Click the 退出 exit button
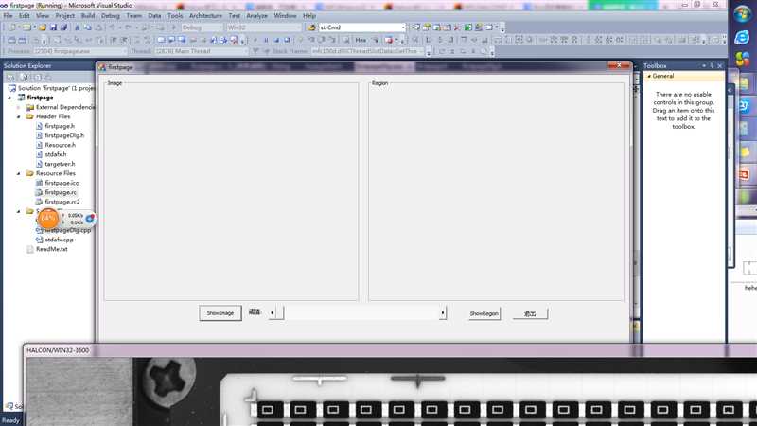The width and height of the screenshot is (757, 426). [x=530, y=314]
